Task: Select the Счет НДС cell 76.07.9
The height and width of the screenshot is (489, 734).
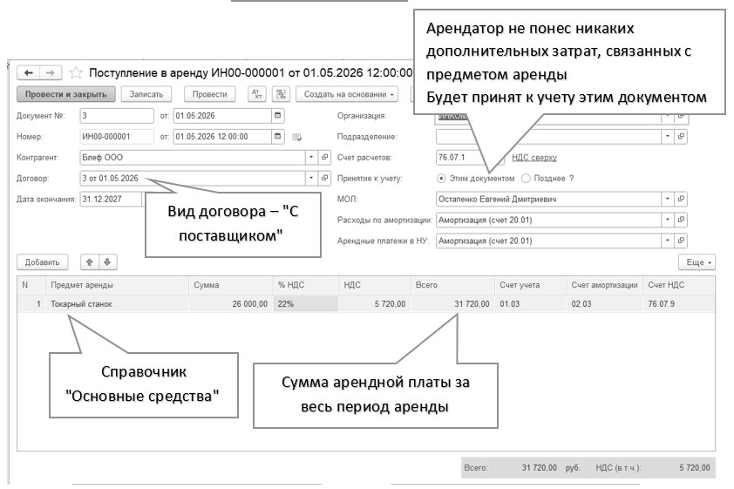Action: (x=679, y=304)
